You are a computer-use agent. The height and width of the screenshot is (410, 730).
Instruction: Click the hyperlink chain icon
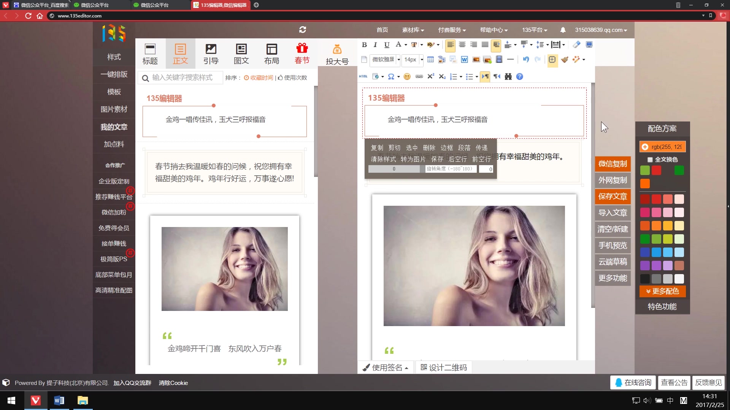click(419, 77)
